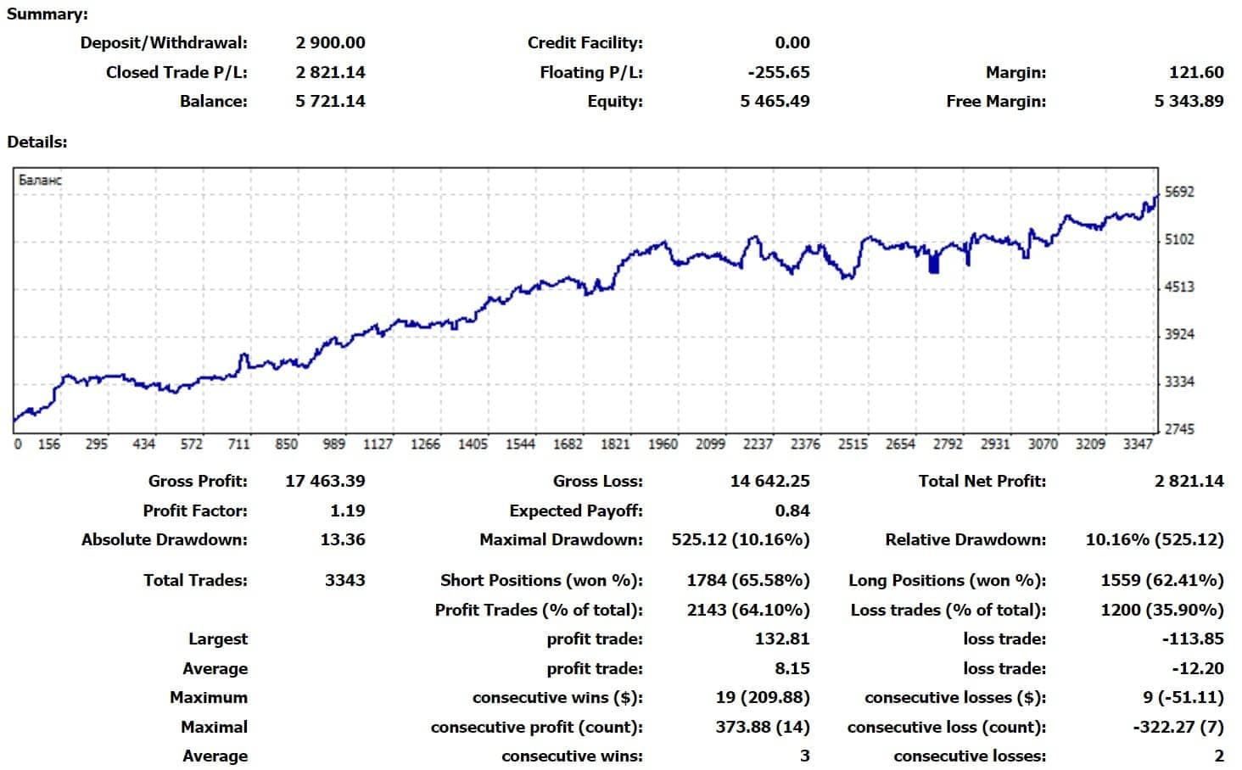Screen dimensions: 1242x770
Task: Select consecutive loss value -322.27 (7)
Action: (x=1178, y=727)
